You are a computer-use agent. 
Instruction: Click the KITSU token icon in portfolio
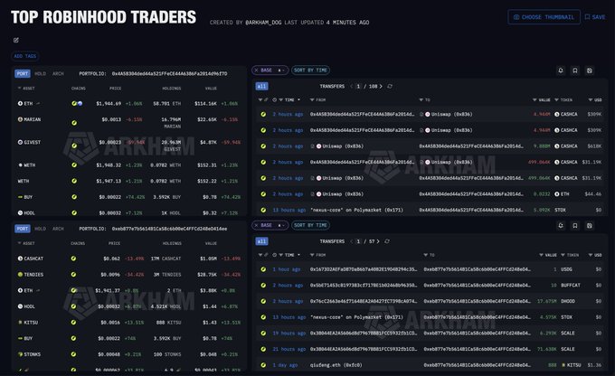[20, 323]
